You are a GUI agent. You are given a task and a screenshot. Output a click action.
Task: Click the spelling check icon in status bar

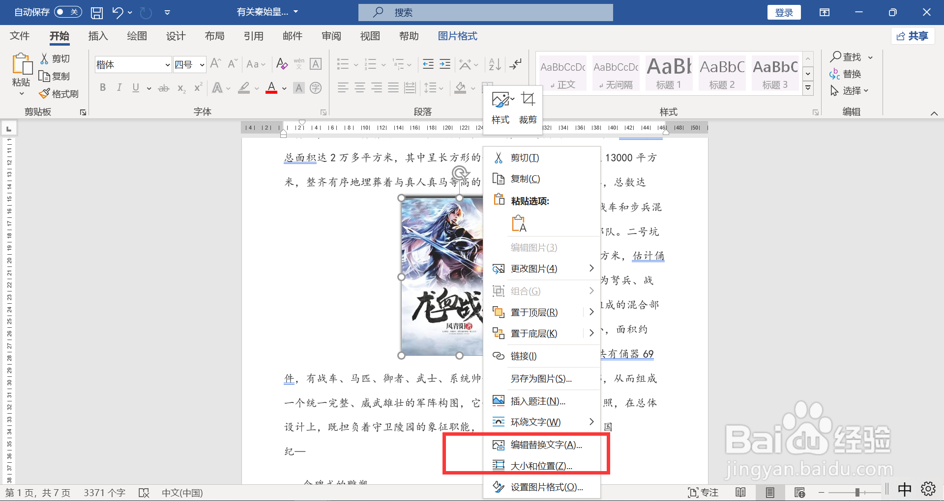point(144,493)
